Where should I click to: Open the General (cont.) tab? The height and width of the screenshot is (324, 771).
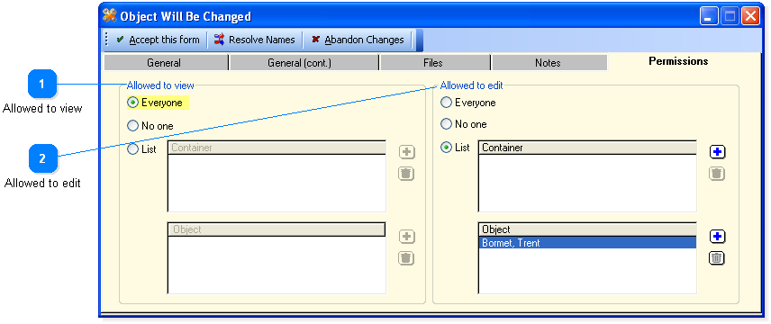[304, 63]
